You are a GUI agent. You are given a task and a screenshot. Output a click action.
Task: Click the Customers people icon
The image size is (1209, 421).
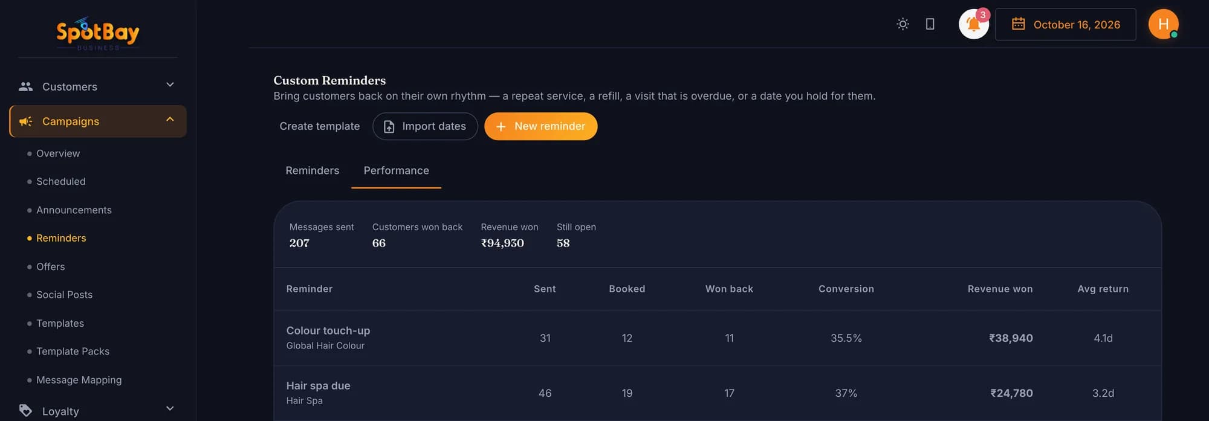(25, 86)
